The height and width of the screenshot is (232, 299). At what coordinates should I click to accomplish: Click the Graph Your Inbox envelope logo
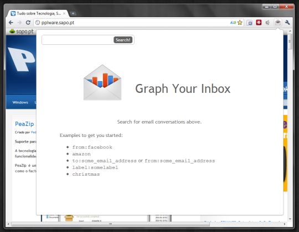coord(102,82)
